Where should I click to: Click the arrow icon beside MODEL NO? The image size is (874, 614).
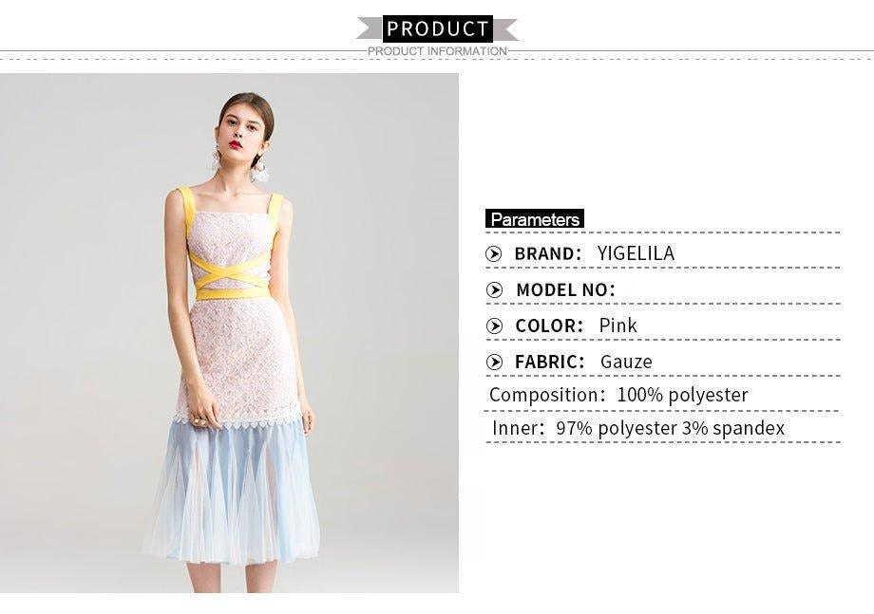[494, 290]
